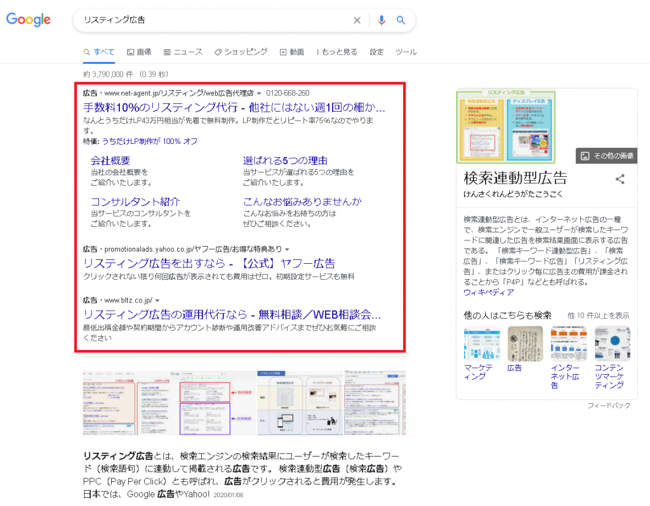This screenshot has width=650, height=506.
Task: Expand the もっと見る menu
Action: point(336,52)
